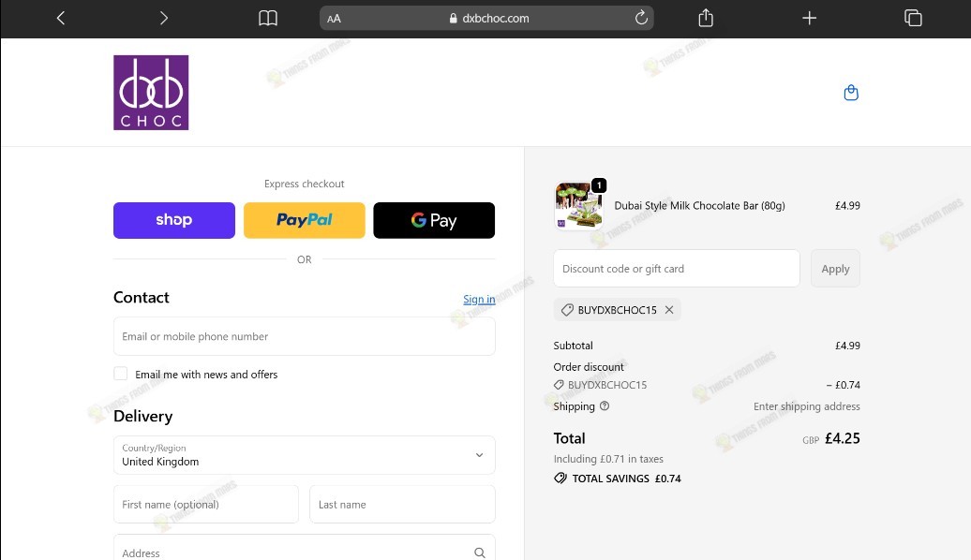Click the First name (optional) field

(x=205, y=505)
